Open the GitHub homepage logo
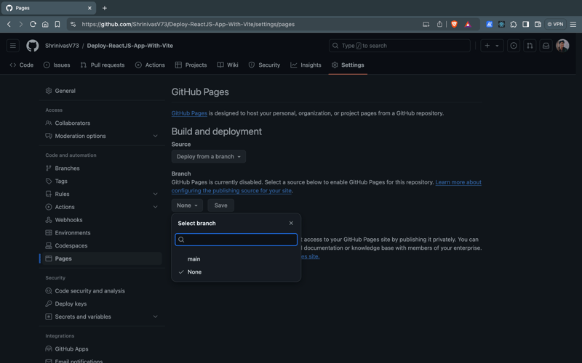582x363 pixels. click(x=32, y=46)
